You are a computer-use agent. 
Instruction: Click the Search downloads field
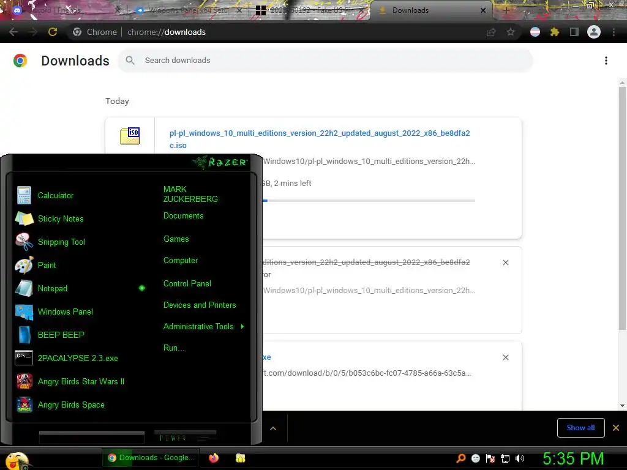point(325,61)
